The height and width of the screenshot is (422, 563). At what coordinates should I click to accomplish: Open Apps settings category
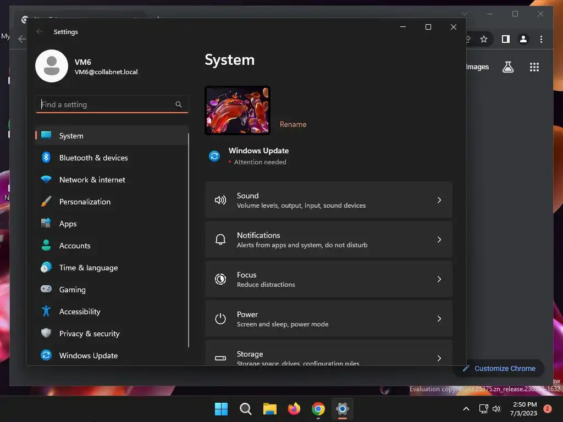click(112, 224)
